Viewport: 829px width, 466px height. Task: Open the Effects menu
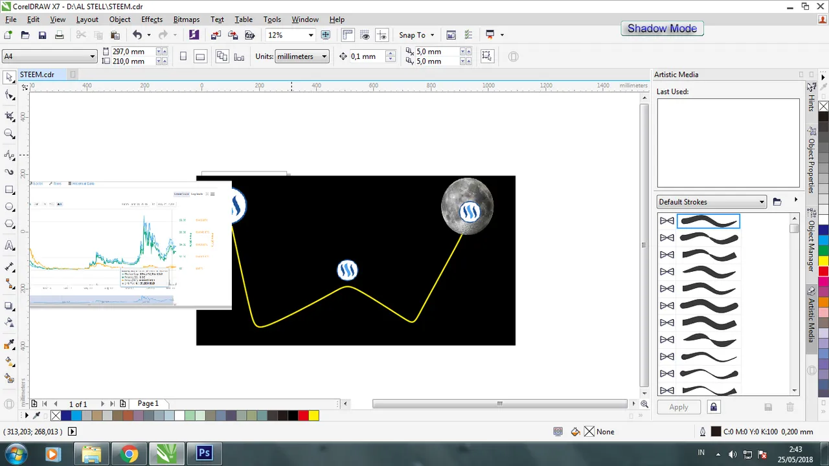coord(152,19)
